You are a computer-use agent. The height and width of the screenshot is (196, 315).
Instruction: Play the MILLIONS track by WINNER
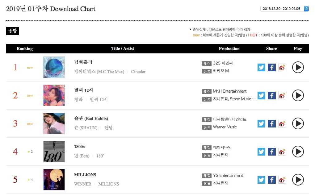point(298,180)
